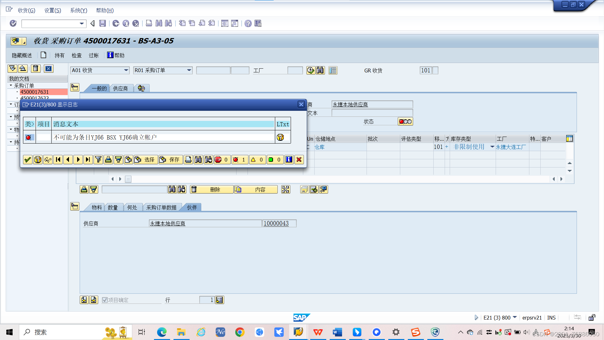The width and height of the screenshot is (604, 340).
Task: Toggle the red error message filter showing 1
Action: click(240, 160)
